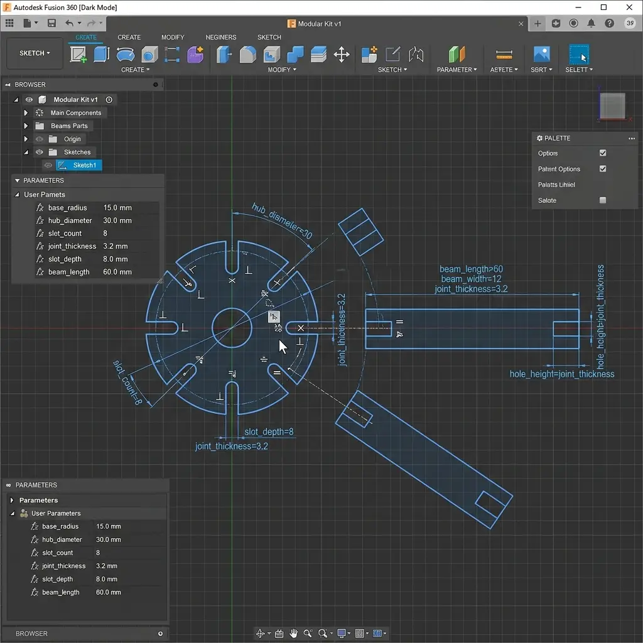Click the notifications bell icon

(591, 23)
